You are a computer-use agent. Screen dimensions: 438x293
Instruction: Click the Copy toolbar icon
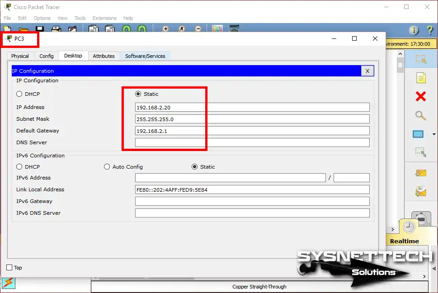pos(94,29)
